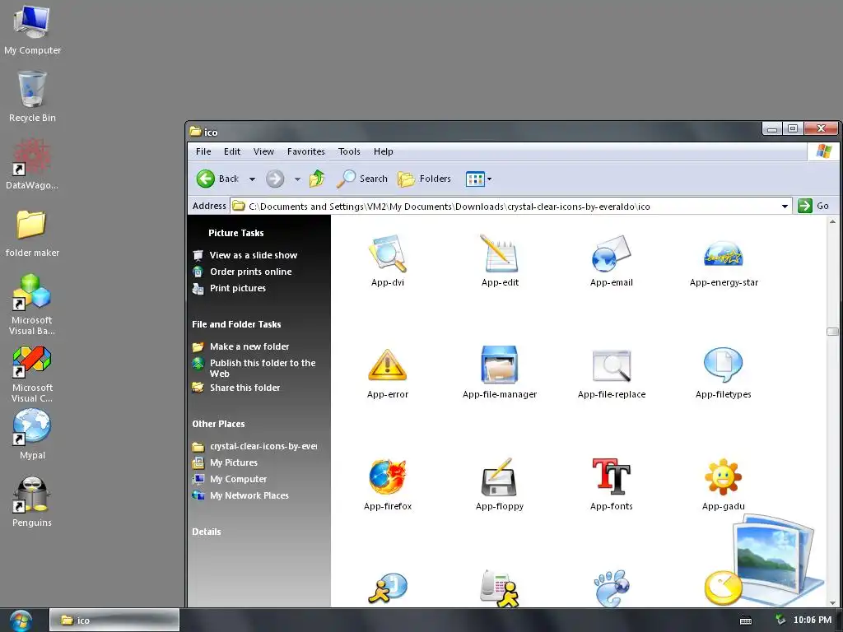
Task: Select the Mypal browser desktop shortcut
Action: (x=32, y=434)
